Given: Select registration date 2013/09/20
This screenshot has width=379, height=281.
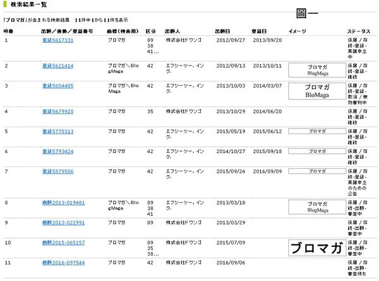Looking at the screenshot, I should [267, 40].
